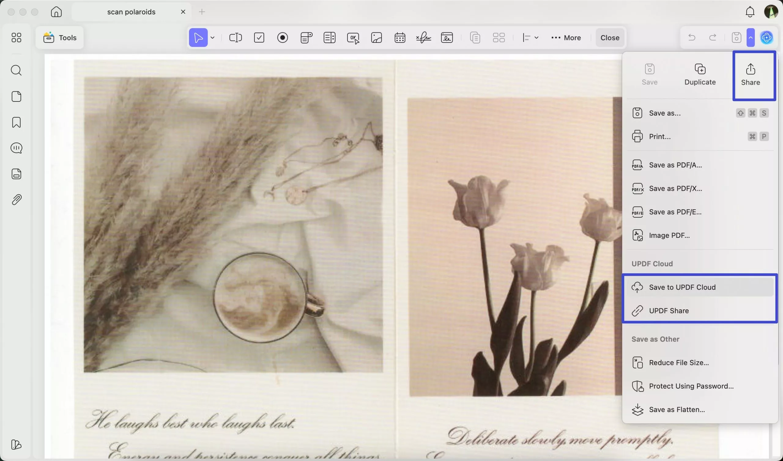783x461 pixels.
Task: Click the signature field tool
Action: pos(423,38)
